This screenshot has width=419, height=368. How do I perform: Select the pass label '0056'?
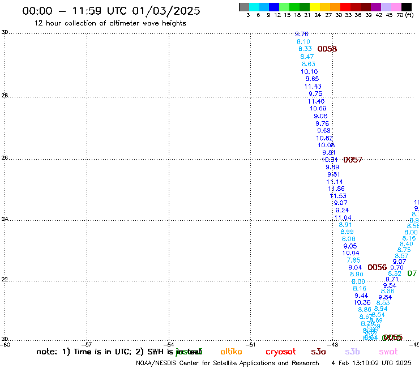[x=377, y=267]
